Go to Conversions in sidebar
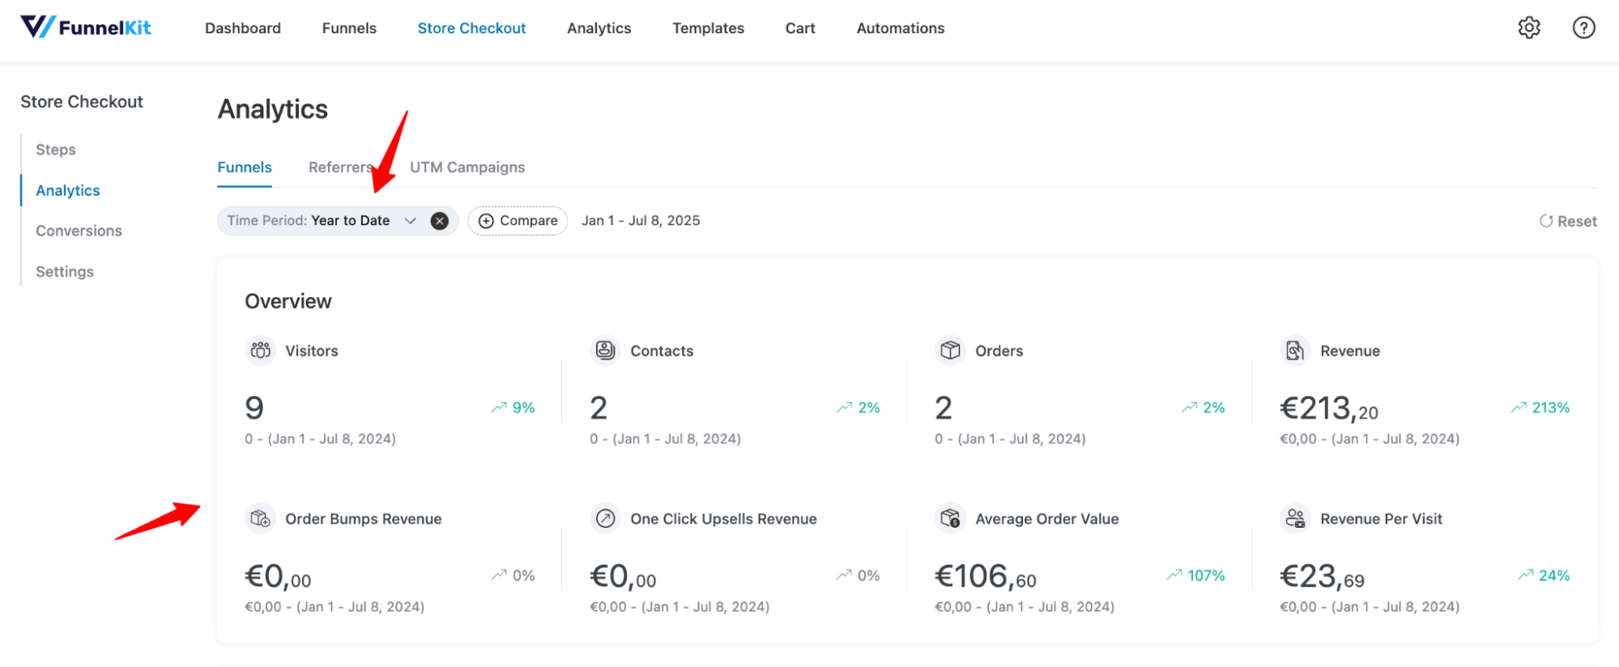 79,231
